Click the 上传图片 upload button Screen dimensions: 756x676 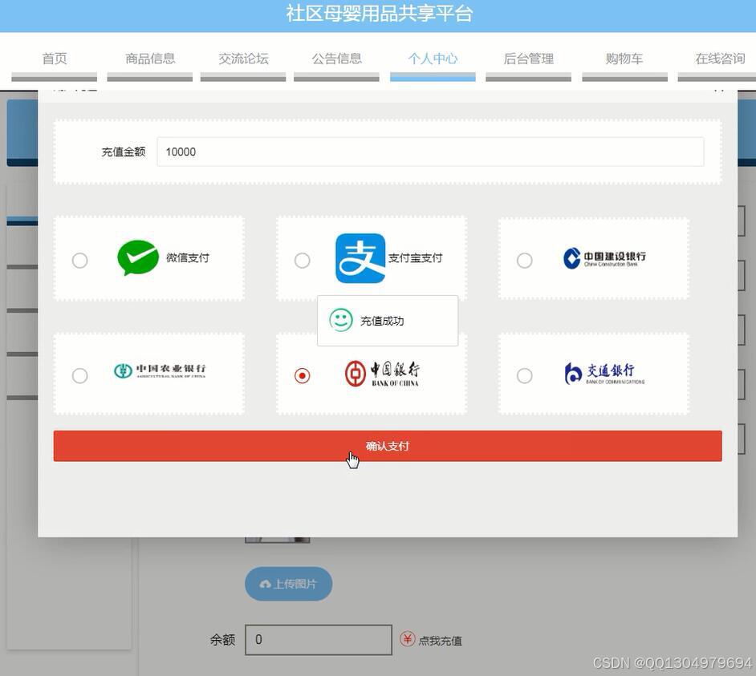pos(288,584)
